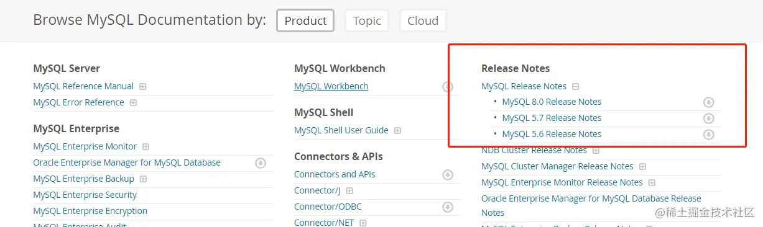Download MySQL 5.7 Release Notes
The height and width of the screenshot is (227, 763).
[x=708, y=118]
